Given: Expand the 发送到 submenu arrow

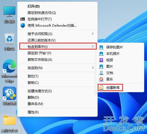Looking at the screenshot, I should tap(93, 68).
